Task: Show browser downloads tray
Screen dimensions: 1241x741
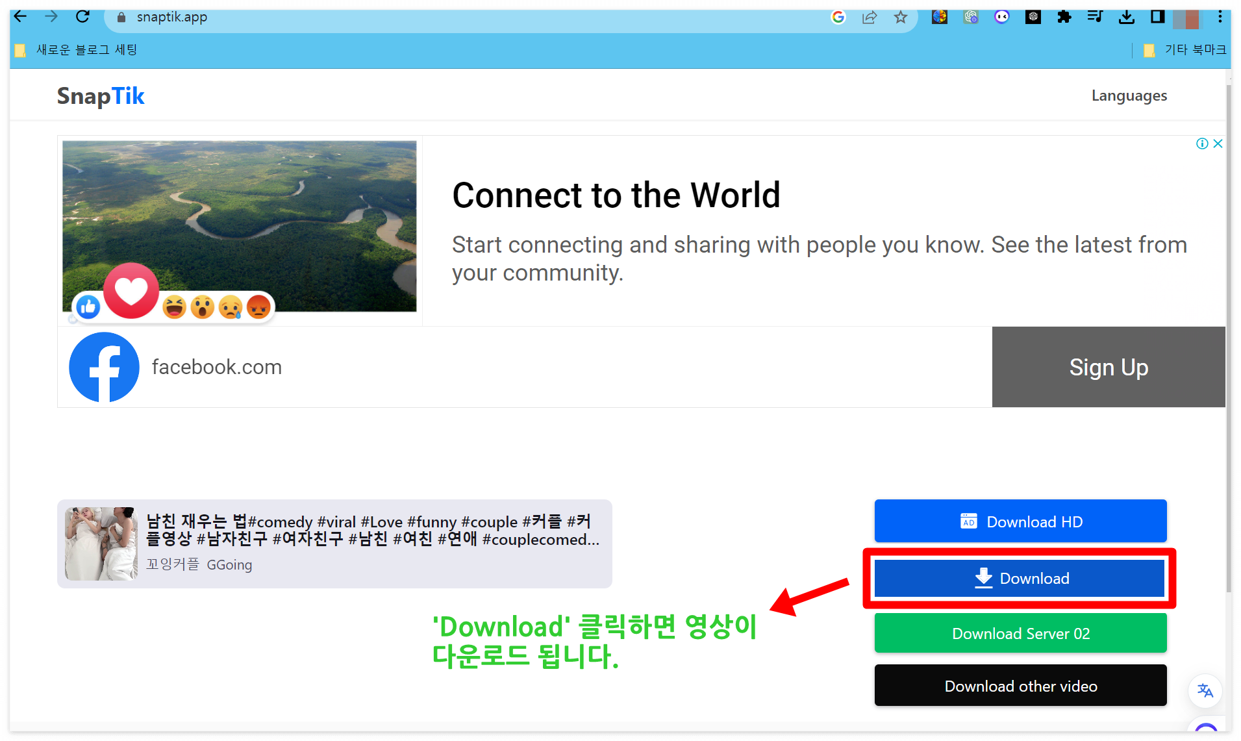Action: pos(1127,17)
